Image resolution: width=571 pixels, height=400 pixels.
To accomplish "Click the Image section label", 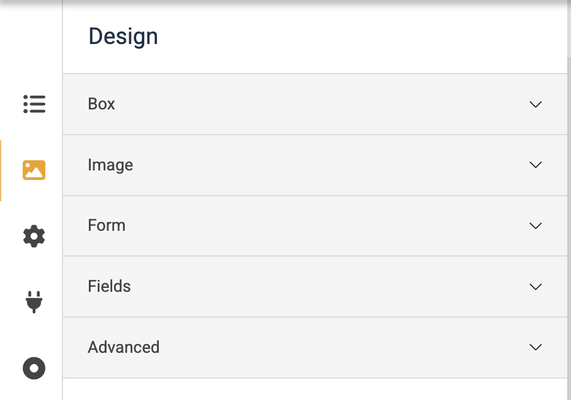I will point(110,165).
